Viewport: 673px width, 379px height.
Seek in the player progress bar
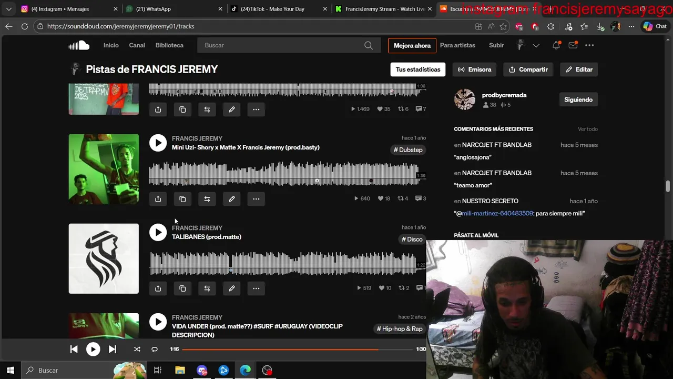pyautogui.click(x=297, y=349)
